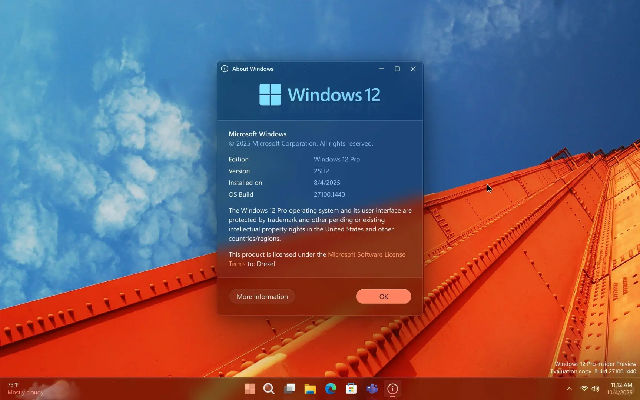Launch Microsoft Teams from the taskbar
640x400 pixels.
(x=372, y=389)
